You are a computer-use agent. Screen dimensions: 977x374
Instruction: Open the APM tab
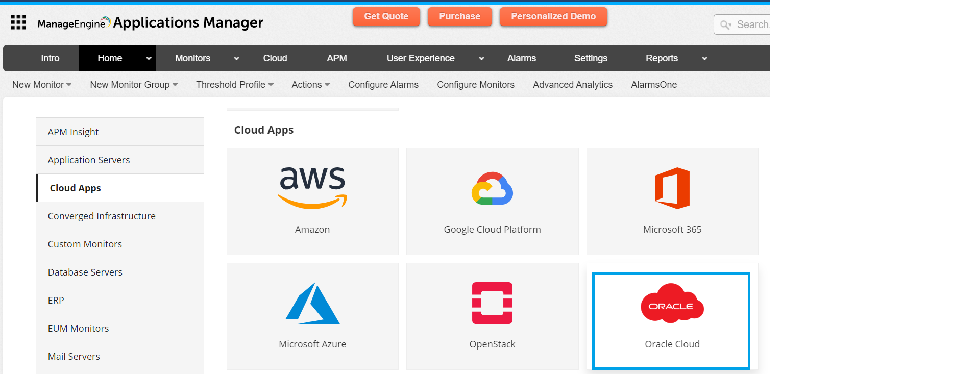(337, 58)
